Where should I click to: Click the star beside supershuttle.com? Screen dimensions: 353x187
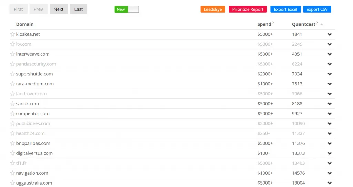(x=12, y=74)
